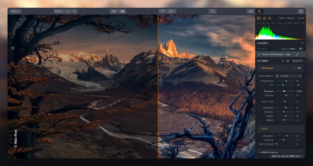Click Save as Aurora HDR Look button
Screen dimensions: 313x166
[x=287, y=156]
